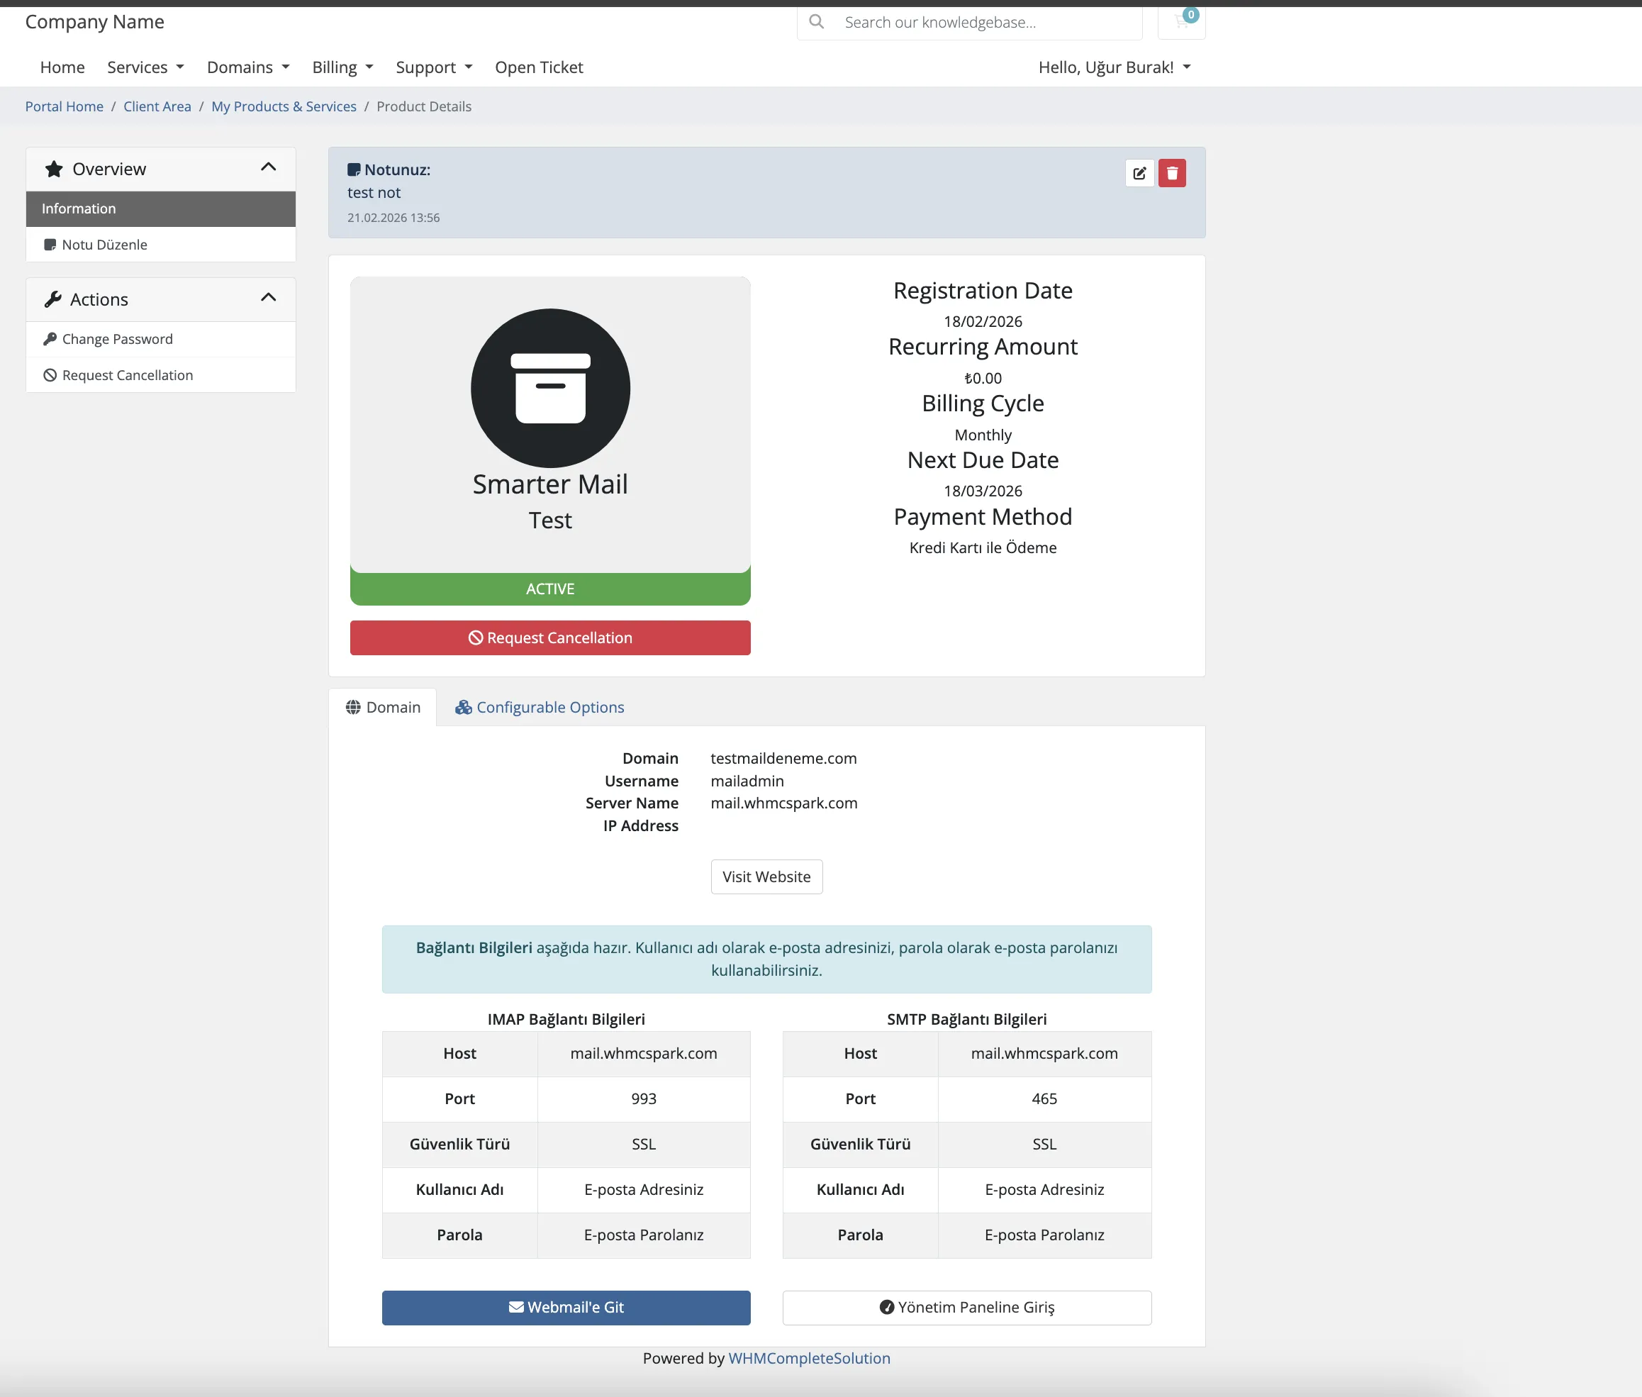Switch to Configurable Options tab
The image size is (1642, 1397).
pos(539,707)
